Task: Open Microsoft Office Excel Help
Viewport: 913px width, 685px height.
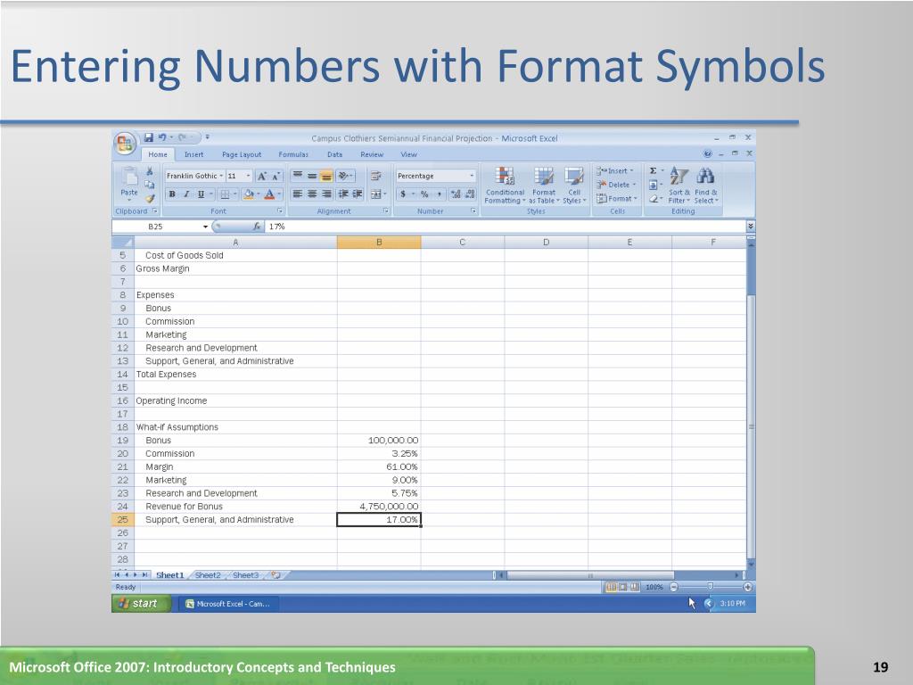Action: click(x=707, y=153)
